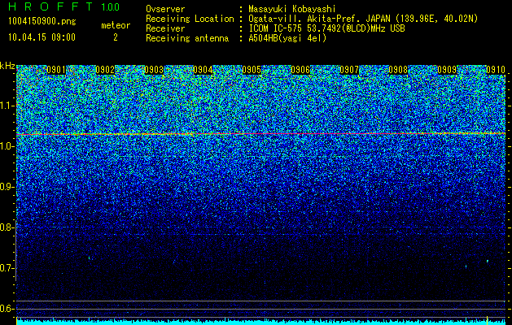Select the filename 1004150900.png
This screenshot has width=512, height=325.
pyautogui.click(x=42, y=22)
